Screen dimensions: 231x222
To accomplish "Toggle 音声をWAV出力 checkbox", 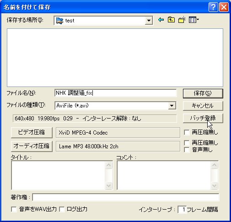I will 14,209.
